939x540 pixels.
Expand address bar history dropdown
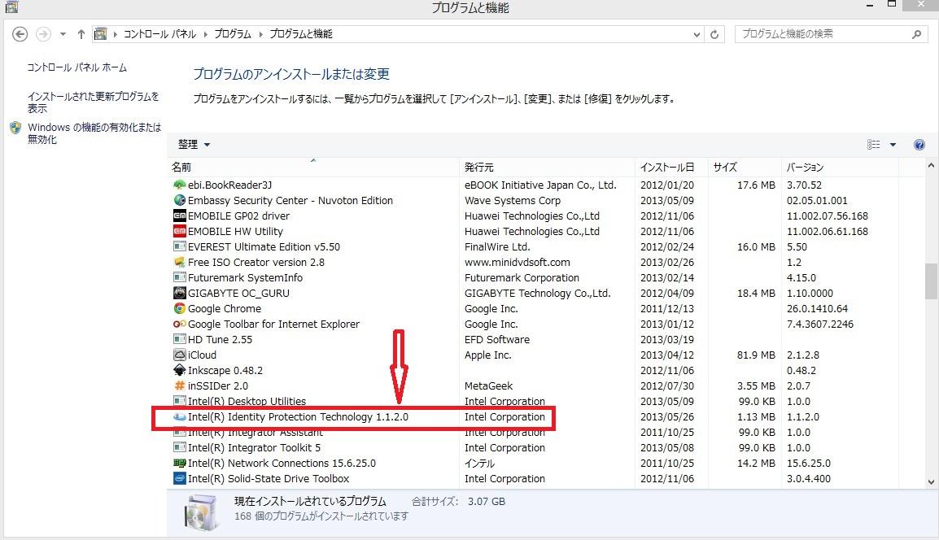(x=697, y=35)
